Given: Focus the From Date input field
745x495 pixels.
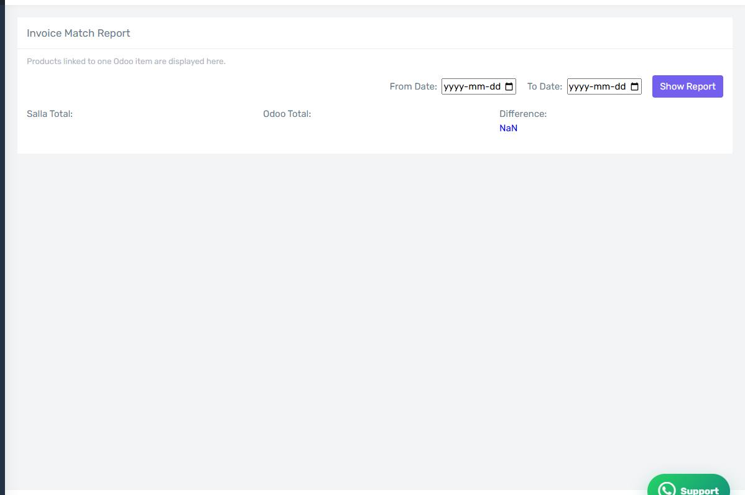Looking at the screenshot, I should click(478, 86).
